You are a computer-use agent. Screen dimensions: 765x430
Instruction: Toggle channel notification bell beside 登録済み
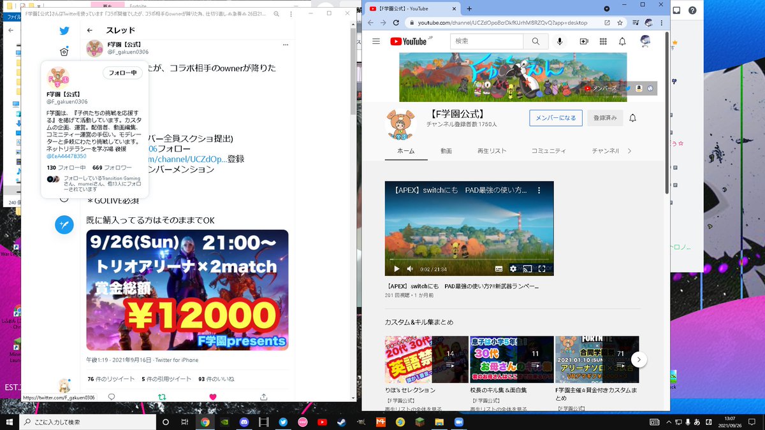(632, 118)
